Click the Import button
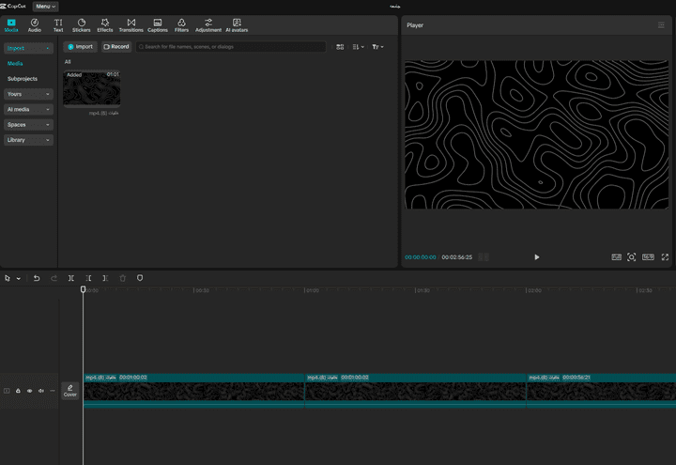The width and height of the screenshot is (676, 465). click(x=80, y=46)
